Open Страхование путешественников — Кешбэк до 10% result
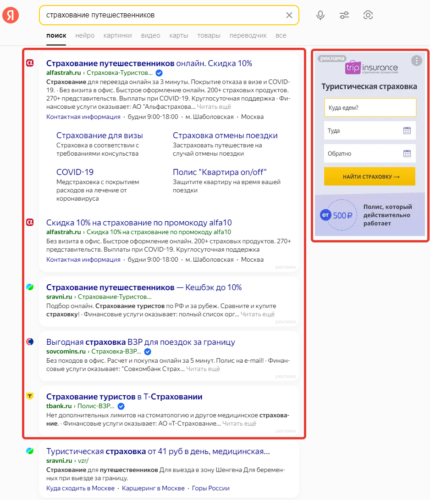The image size is (430, 500). (x=144, y=287)
